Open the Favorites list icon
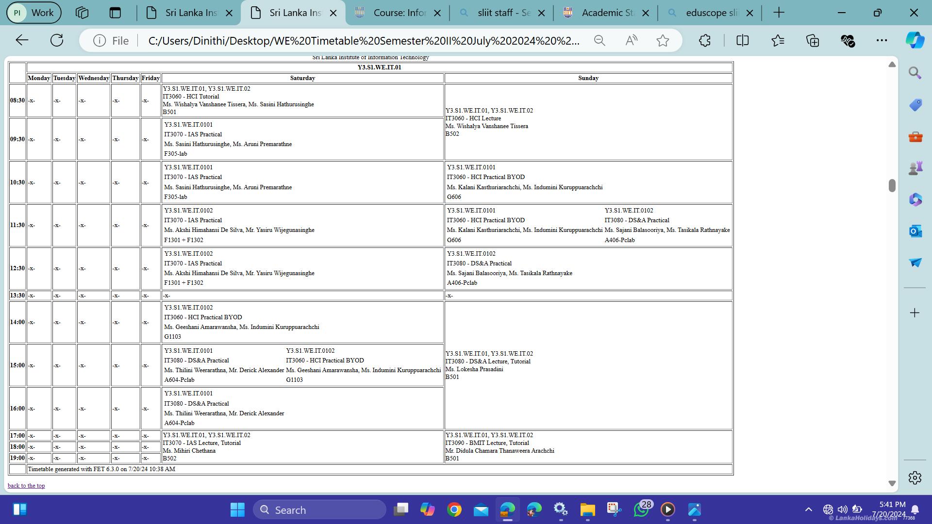This screenshot has height=524, width=932. 778,41
